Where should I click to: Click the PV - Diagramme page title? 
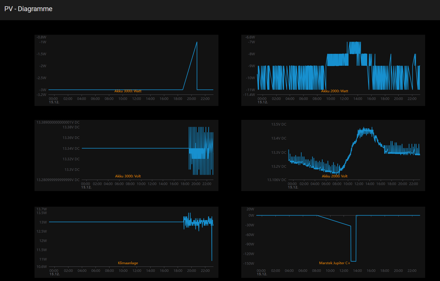tap(28, 9)
